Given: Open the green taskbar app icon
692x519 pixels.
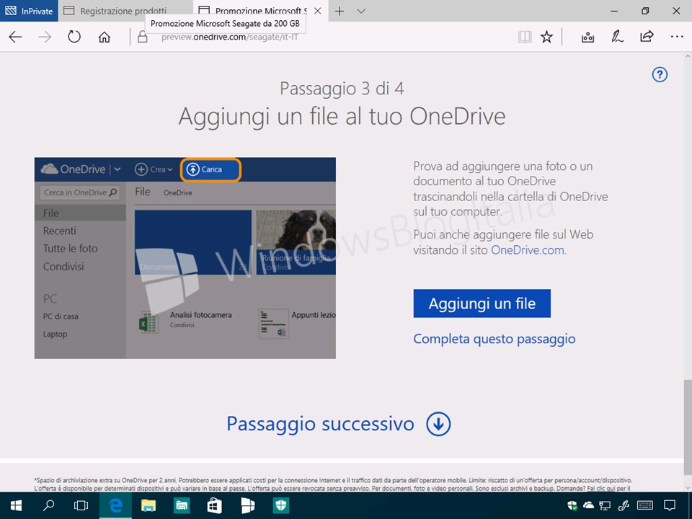Looking at the screenshot, I should [182, 505].
